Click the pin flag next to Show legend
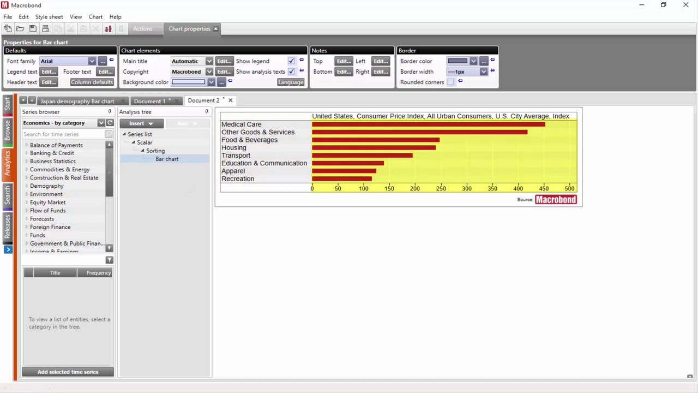The image size is (698, 393). 301,60
